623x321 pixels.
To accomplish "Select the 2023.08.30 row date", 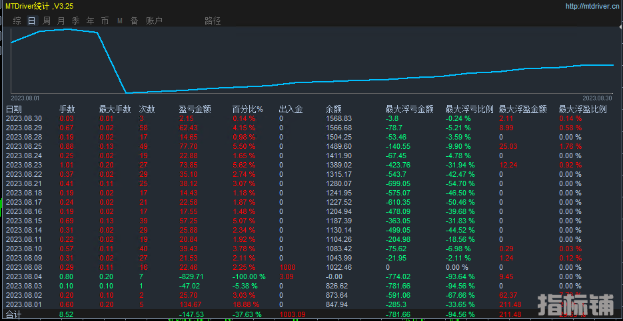I will point(24,118).
